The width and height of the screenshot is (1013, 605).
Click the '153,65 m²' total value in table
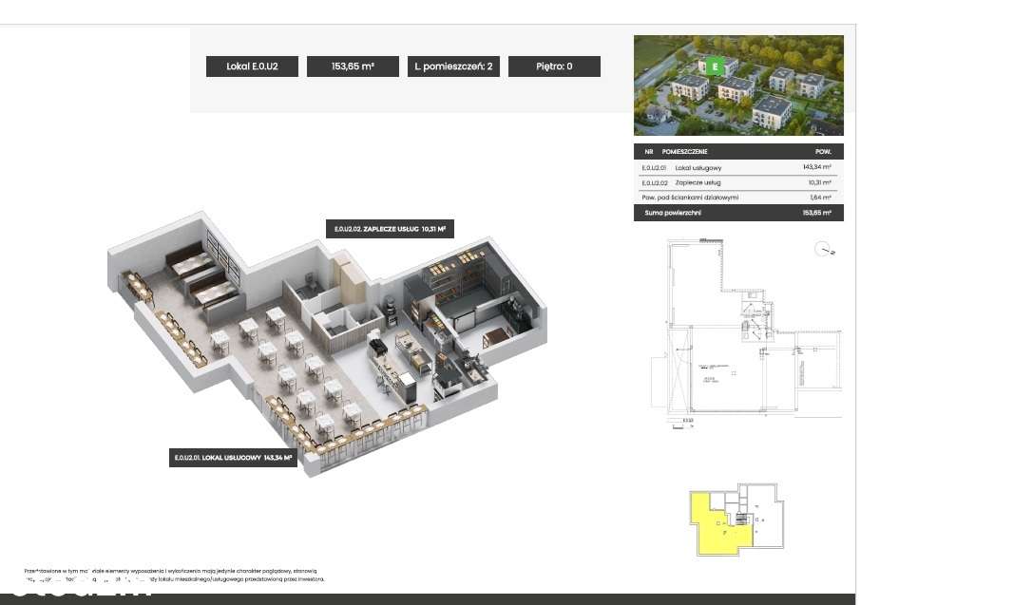pos(817,213)
